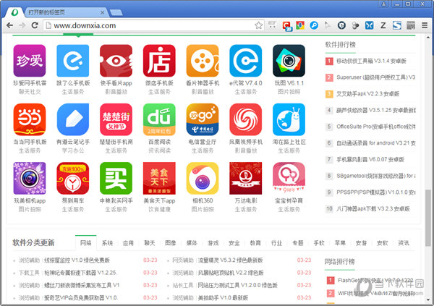Open the 当当网手机版 red icon
This screenshot has width=434, height=306.
(30, 119)
